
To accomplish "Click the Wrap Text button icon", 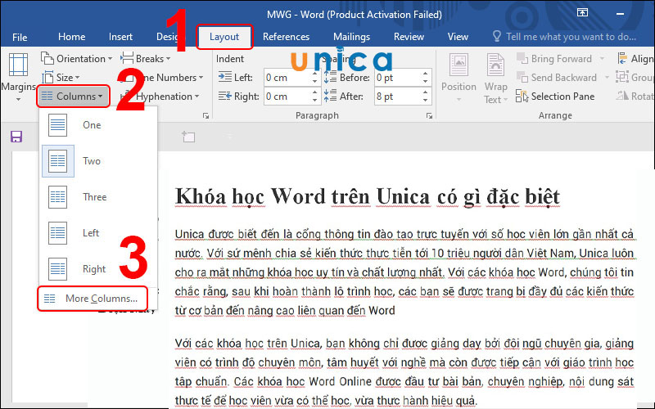I will [495, 65].
